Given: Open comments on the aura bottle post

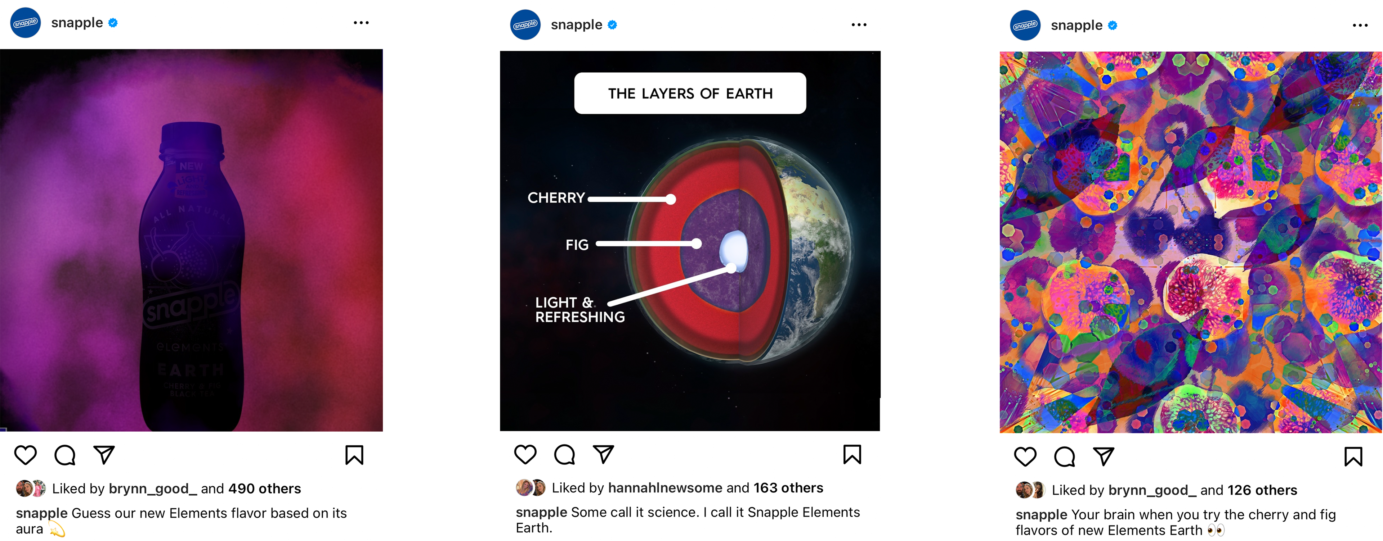Looking at the screenshot, I should (65, 455).
